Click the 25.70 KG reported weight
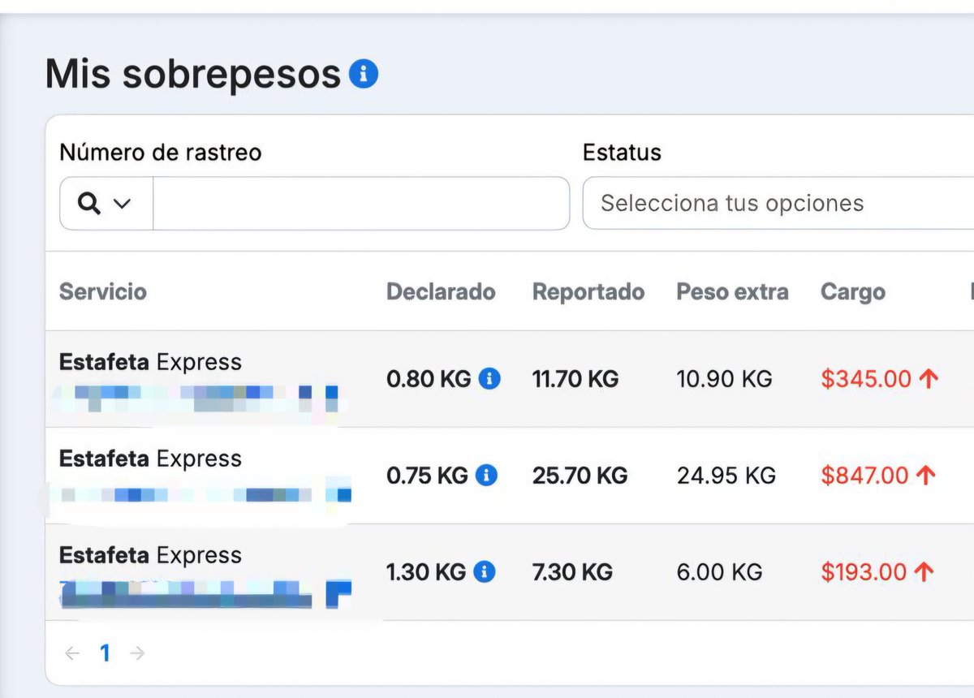This screenshot has height=698, width=974. (x=580, y=475)
